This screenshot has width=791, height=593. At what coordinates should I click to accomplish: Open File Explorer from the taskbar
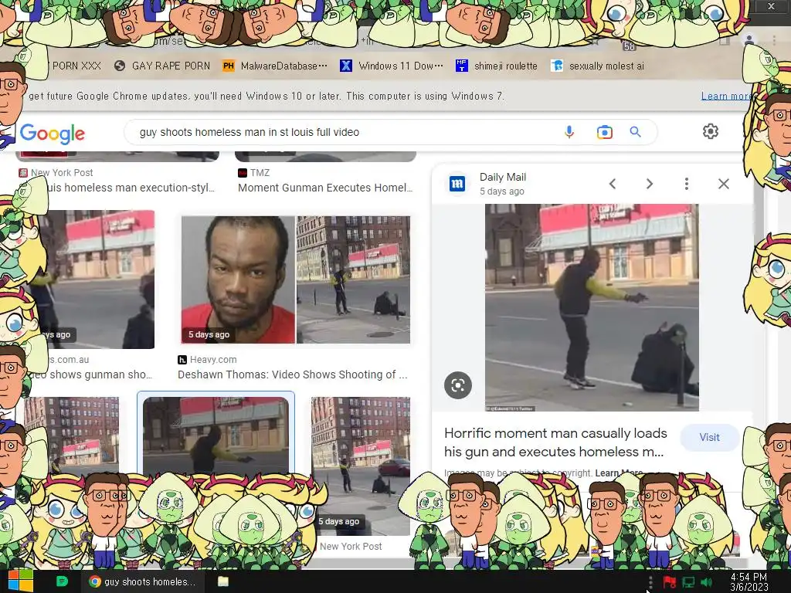tap(223, 581)
